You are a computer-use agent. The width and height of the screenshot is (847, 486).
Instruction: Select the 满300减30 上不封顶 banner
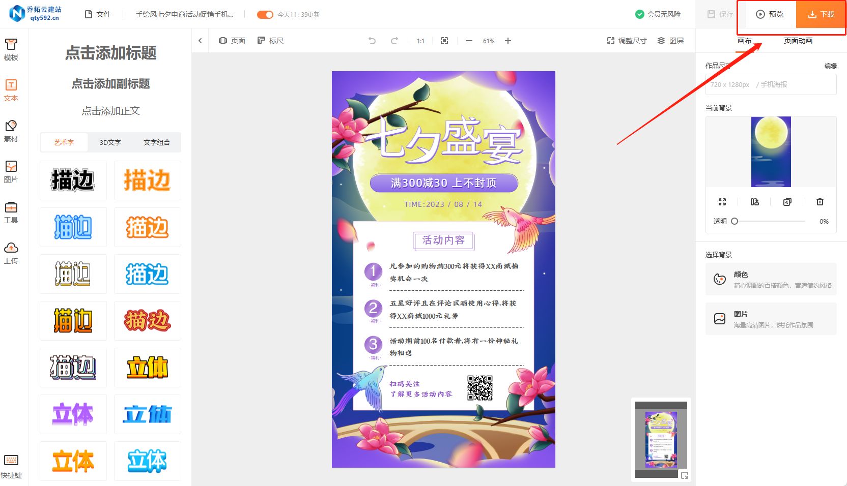click(444, 183)
